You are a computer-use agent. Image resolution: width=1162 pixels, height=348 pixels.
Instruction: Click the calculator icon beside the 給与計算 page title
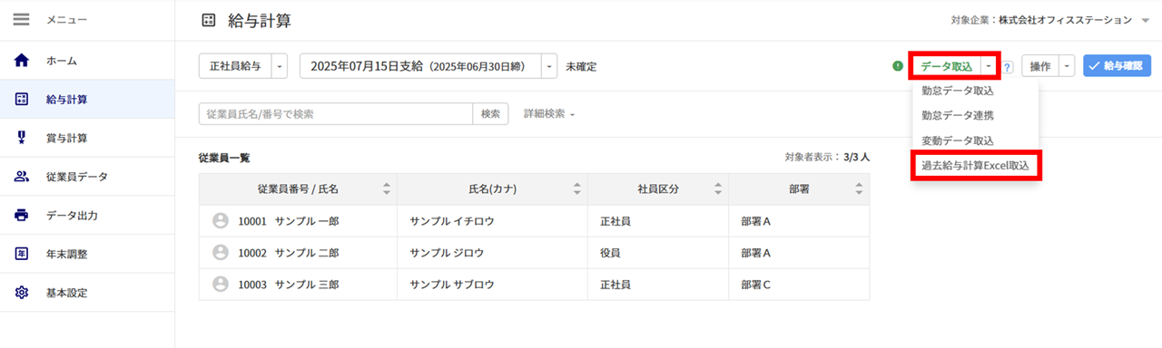(209, 20)
